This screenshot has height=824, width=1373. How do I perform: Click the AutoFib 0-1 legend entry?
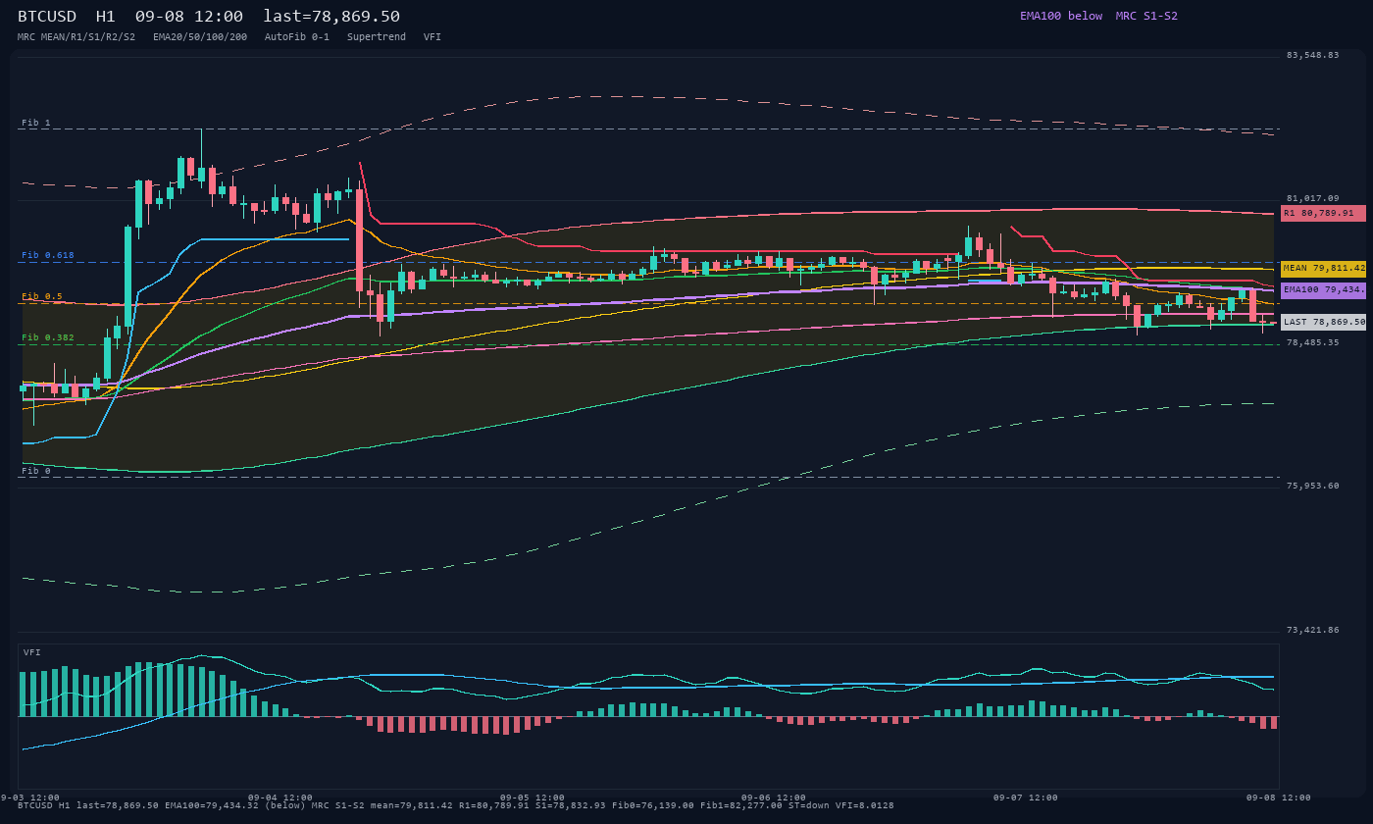pos(297,36)
